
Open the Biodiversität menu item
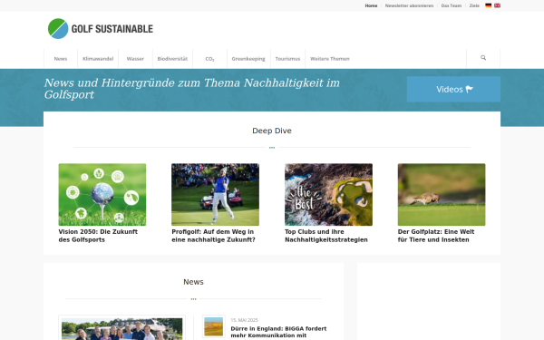point(172,59)
